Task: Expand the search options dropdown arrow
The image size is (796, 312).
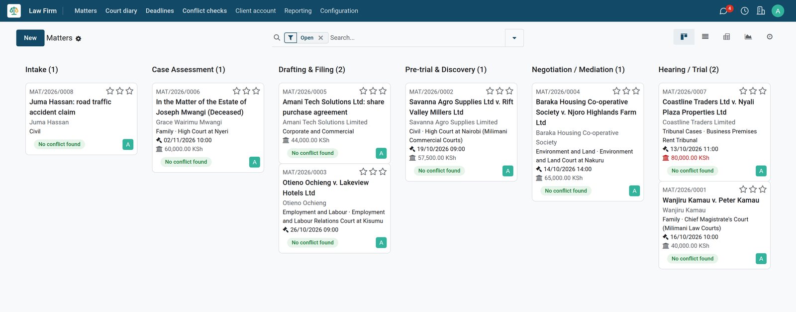Action: pos(514,38)
